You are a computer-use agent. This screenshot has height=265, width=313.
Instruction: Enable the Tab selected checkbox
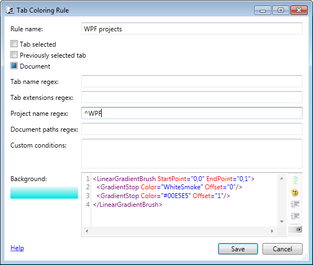(x=14, y=44)
